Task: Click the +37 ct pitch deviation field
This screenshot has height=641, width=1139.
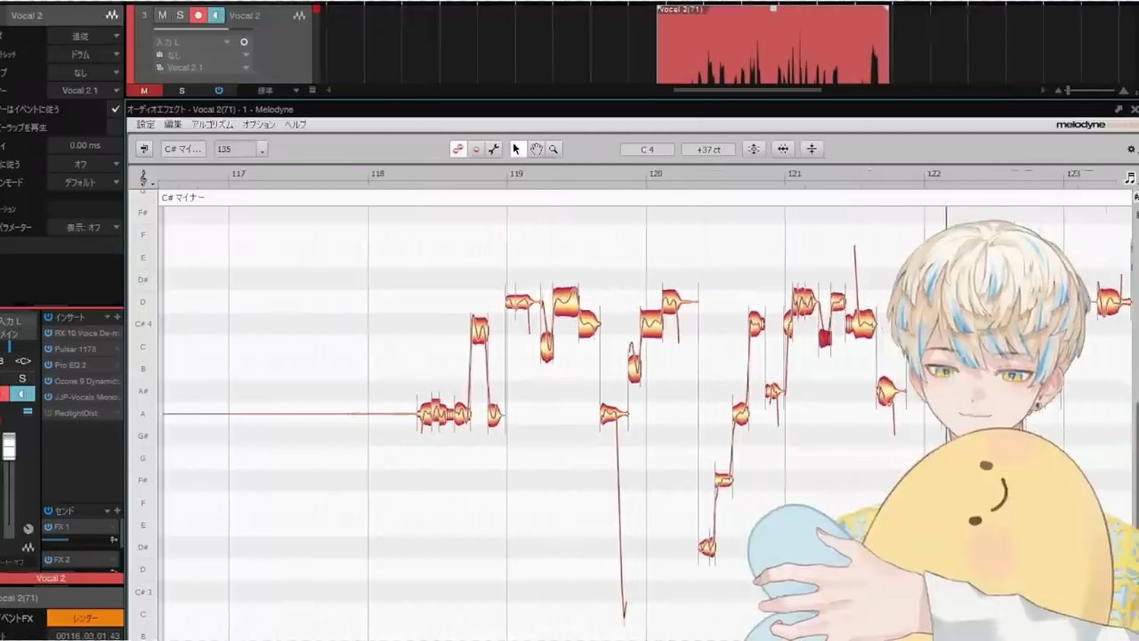Action: click(x=708, y=150)
